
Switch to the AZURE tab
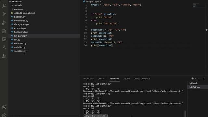tap(126, 79)
